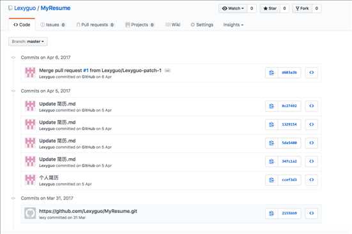Copy full SHA of commit 1329154

[272, 124]
